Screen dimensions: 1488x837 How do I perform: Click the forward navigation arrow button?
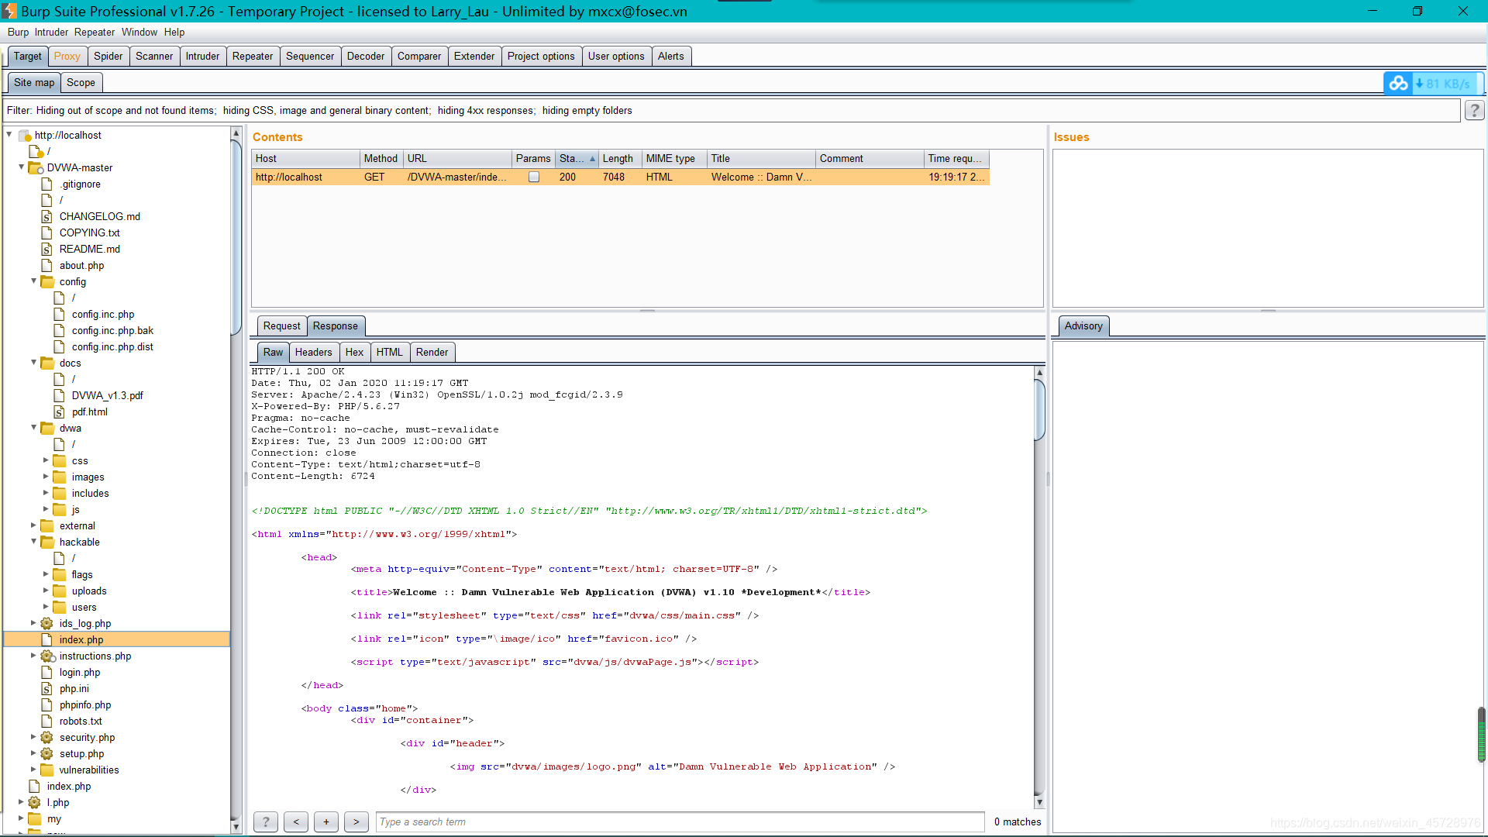click(356, 821)
